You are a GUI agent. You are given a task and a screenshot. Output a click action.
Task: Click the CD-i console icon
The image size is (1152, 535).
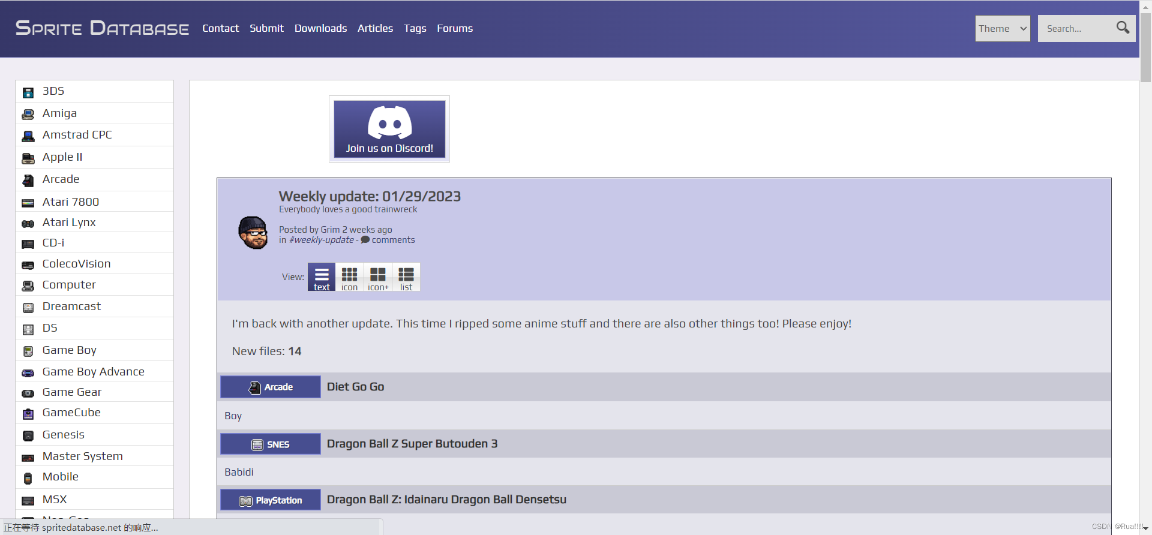[x=28, y=244]
